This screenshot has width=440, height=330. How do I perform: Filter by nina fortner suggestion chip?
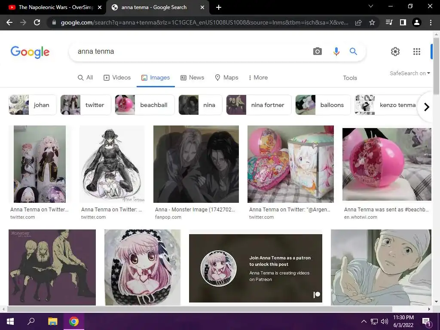pyautogui.click(x=259, y=105)
